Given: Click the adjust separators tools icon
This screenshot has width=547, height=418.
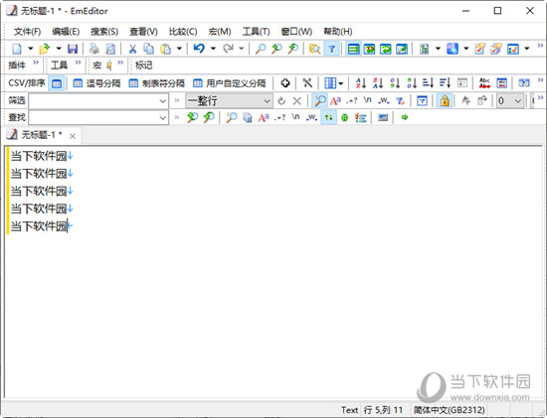Looking at the screenshot, I should click(x=307, y=82).
